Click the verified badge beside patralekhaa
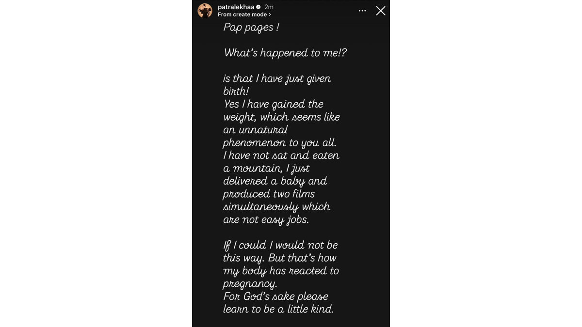The height and width of the screenshot is (327, 582). click(258, 7)
